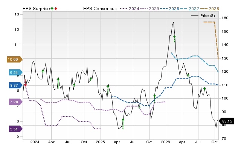241x144 pixels.
Task: Click the 70 label on price axis
Action: (224, 139)
